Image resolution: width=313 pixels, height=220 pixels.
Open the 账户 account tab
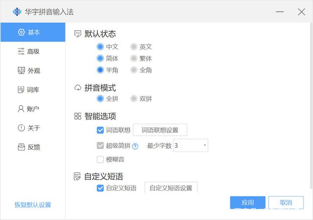tap(33, 109)
